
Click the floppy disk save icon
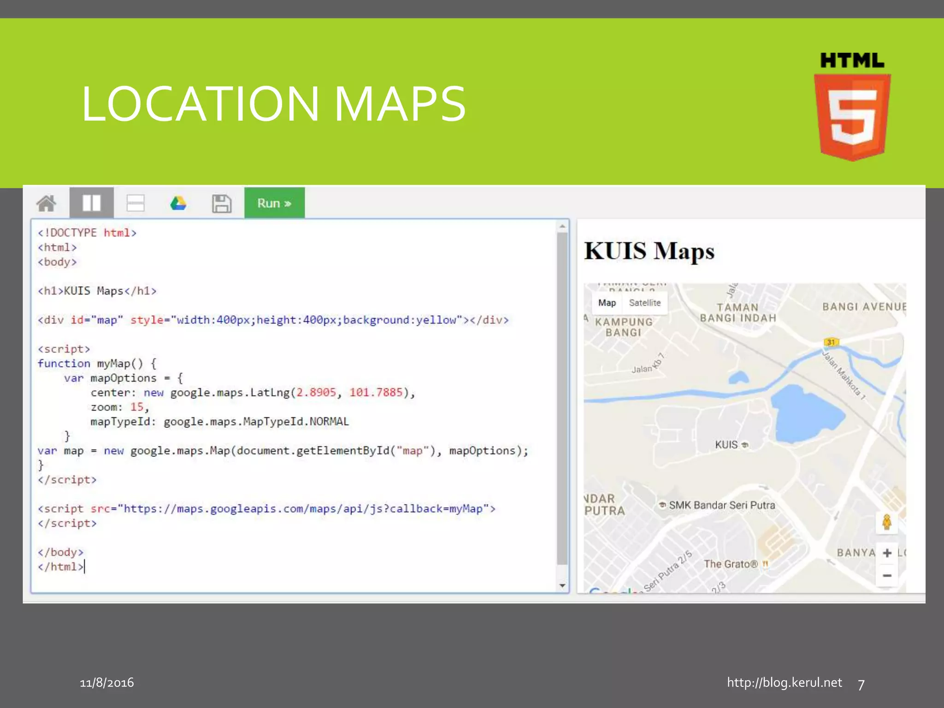pyautogui.click(x=222, y=203)
